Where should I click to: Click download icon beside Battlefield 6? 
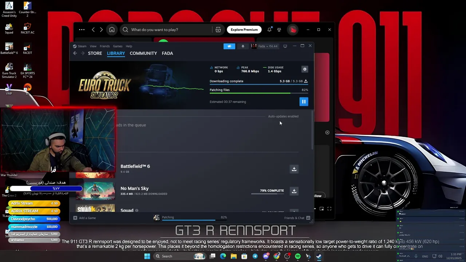pos(294,169)
